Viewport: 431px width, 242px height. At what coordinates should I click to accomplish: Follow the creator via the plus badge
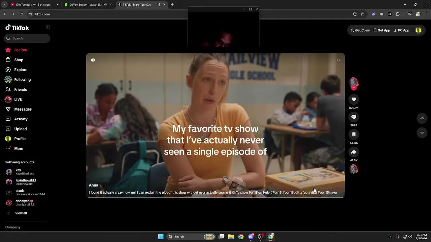coord(354,88)
